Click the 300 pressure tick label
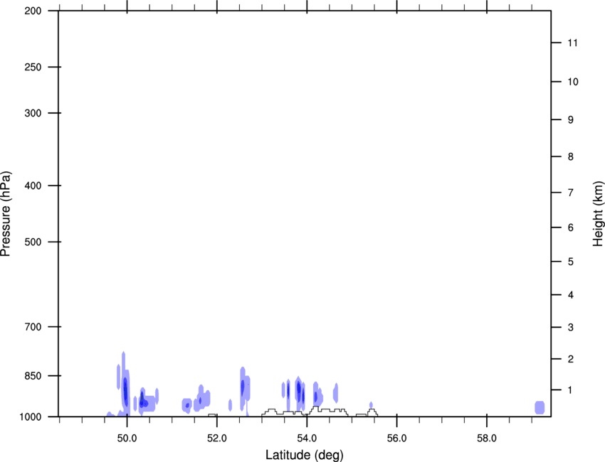 (x=33, y=113)
